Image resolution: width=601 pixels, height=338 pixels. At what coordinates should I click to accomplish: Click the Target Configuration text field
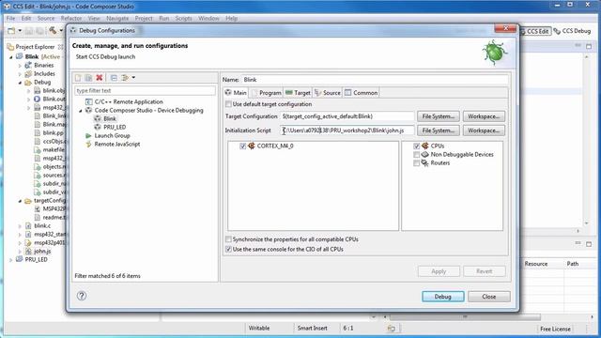pos(347,116)
